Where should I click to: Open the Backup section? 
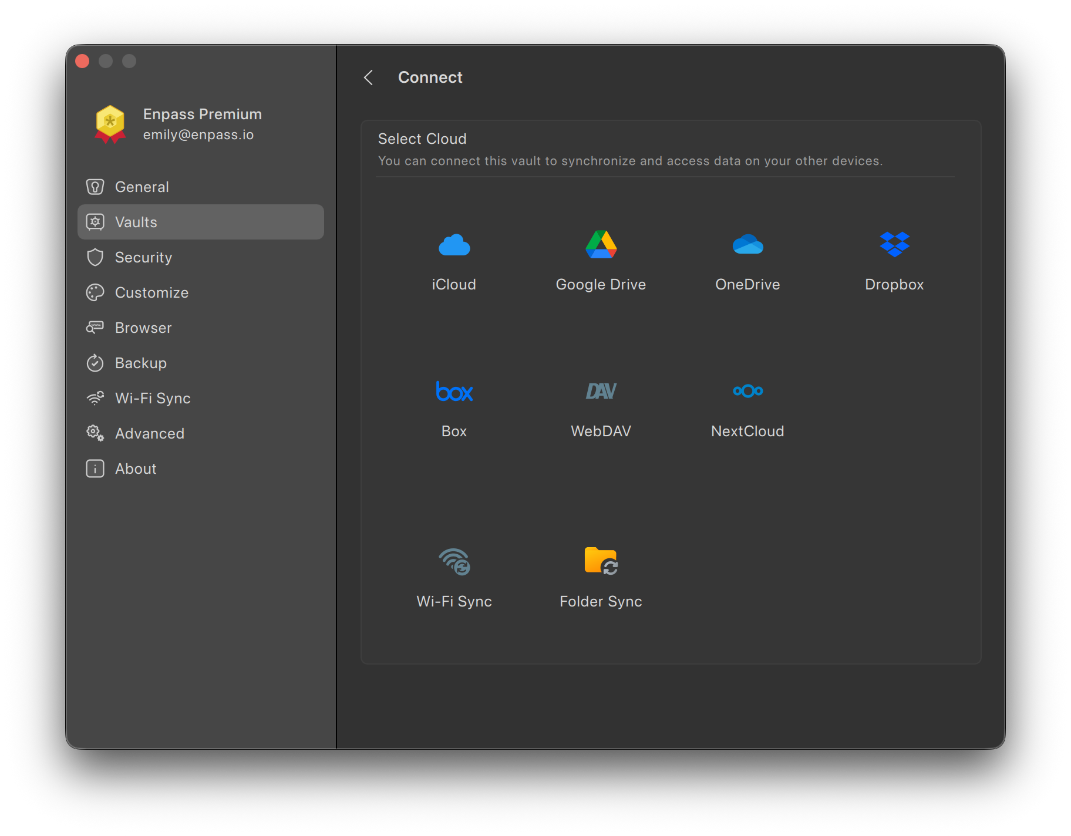(201, 363)
